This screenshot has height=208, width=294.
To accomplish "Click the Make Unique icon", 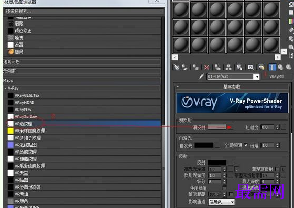I will pos(228,67).
